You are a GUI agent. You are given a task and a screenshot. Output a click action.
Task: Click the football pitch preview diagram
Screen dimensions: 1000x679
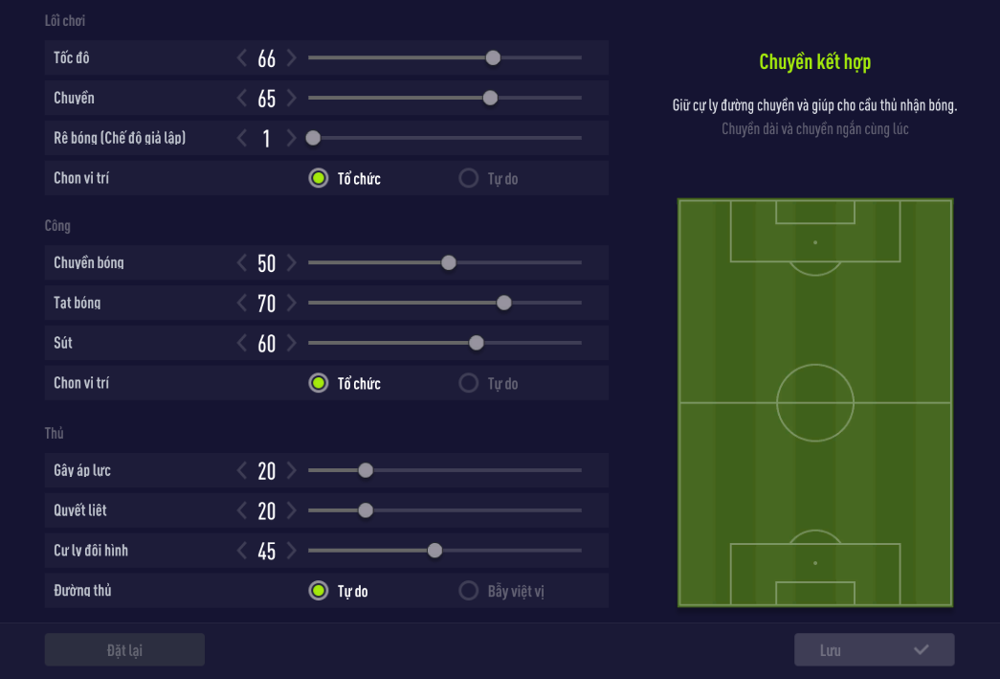click(x=815, y=402)
